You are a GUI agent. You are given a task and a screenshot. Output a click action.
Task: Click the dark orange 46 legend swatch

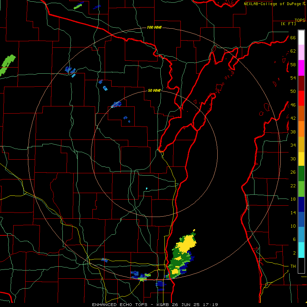tap(301, 113)
